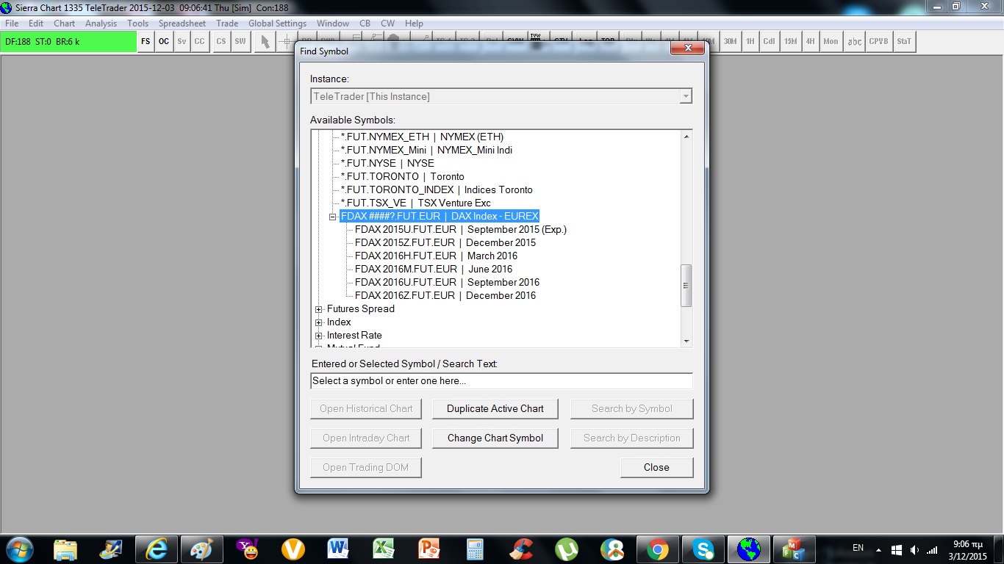Viewport: 1004px width, 564px height.
Task: Select the pointer arrow tool
Action: [265, 42]
